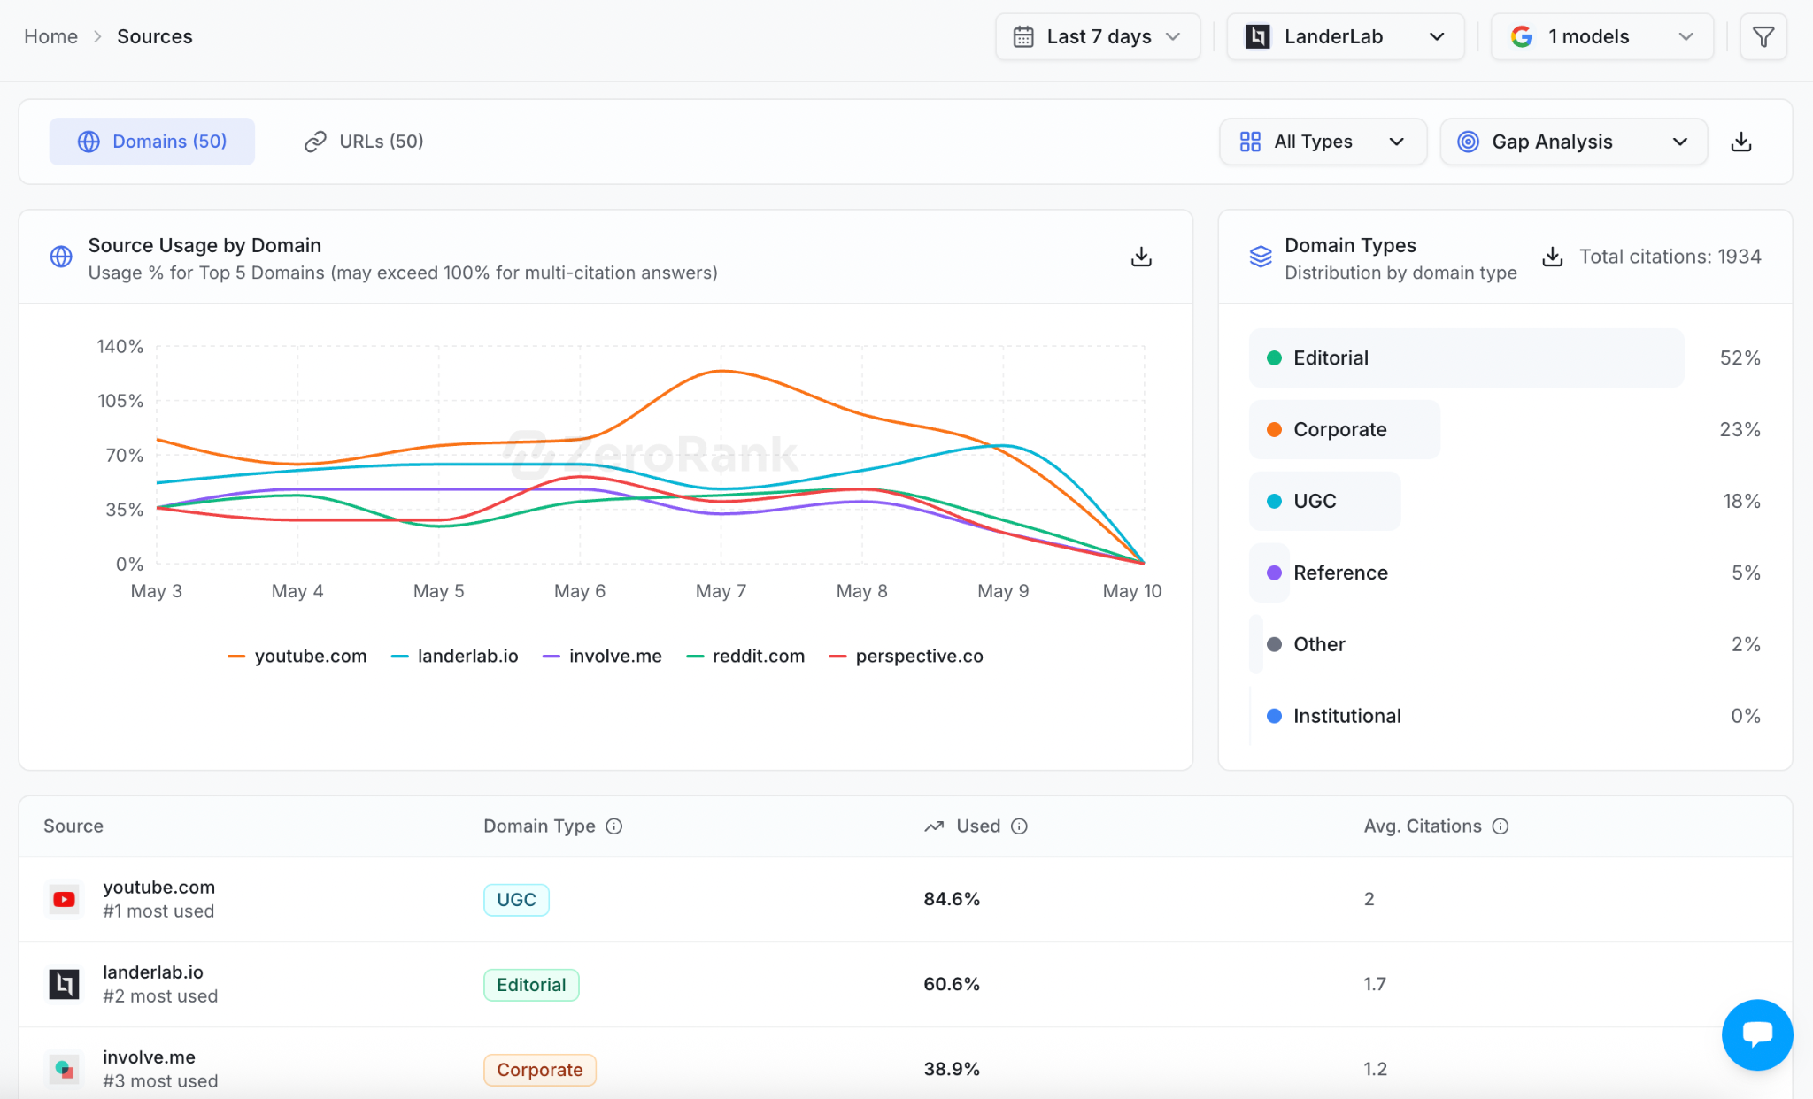The height and width of the screenshot is (1099, 1813).
Task: Show info icon next to Used column
Action: click(1019, 826)
